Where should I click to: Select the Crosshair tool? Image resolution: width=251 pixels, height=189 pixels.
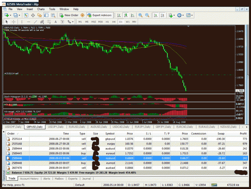click(x=14, y=22)
